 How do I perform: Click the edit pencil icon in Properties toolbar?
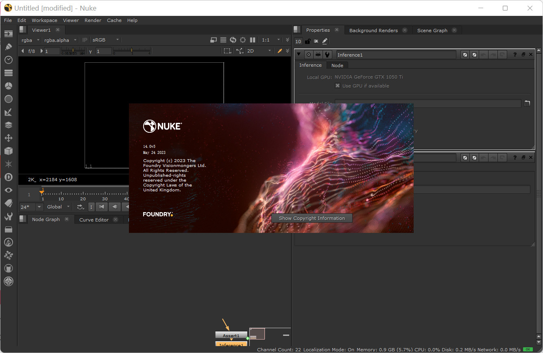pyautogui.click(x=325, y=41)
